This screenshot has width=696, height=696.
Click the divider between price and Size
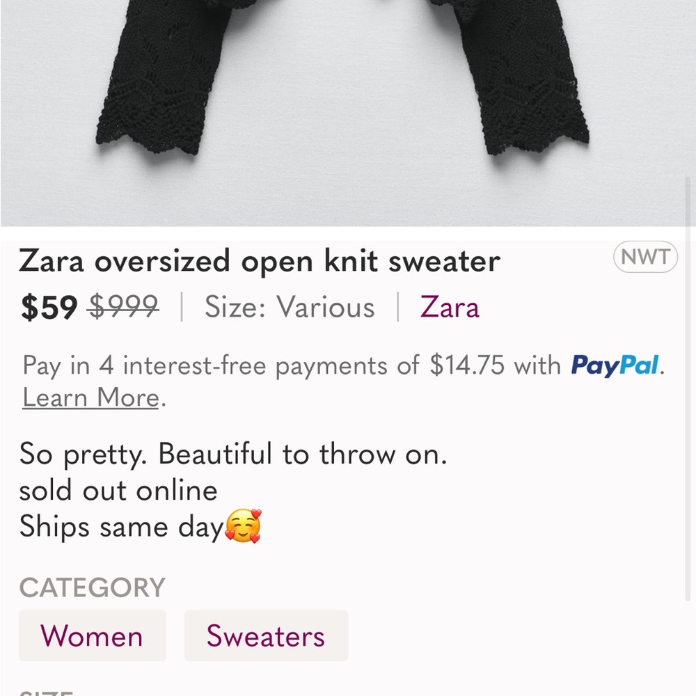182,307
